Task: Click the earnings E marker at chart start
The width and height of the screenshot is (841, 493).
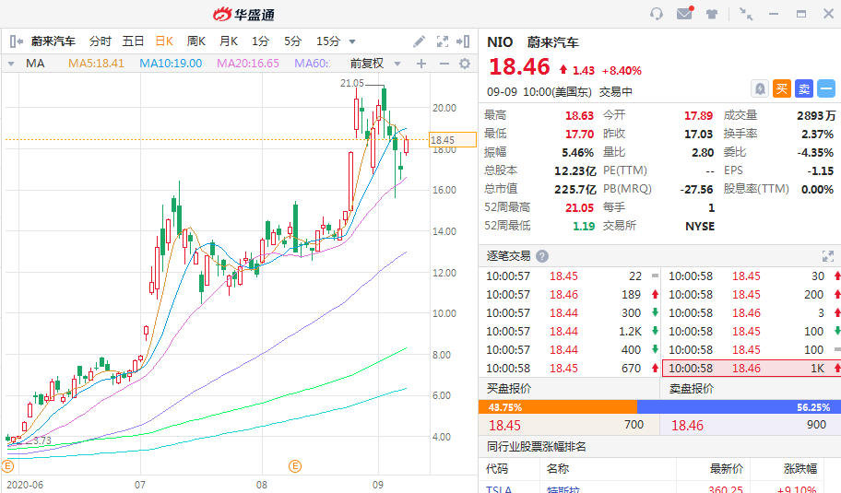Action: pos(7,466)
